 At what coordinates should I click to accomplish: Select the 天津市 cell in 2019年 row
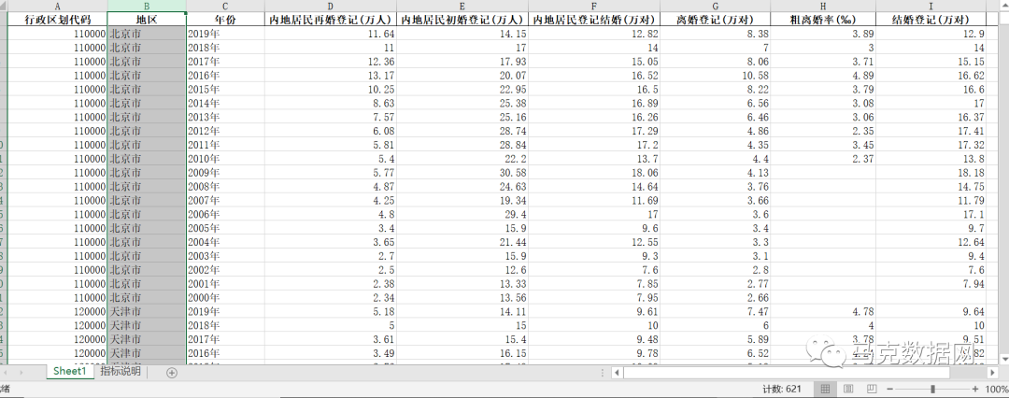tap(147, 312)
